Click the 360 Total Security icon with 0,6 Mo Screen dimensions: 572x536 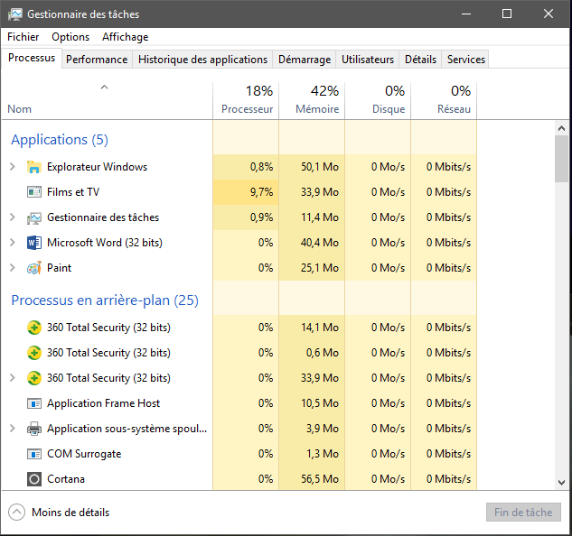pyautogui.click(x=34, y=353)
